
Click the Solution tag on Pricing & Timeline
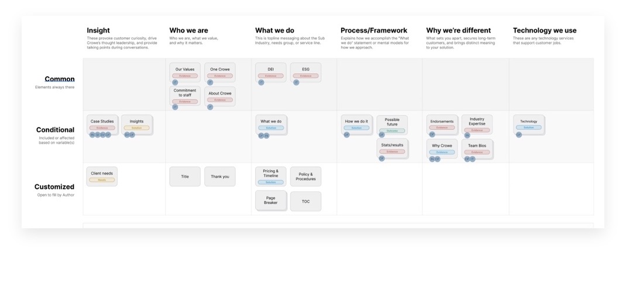tap(271, 183)
